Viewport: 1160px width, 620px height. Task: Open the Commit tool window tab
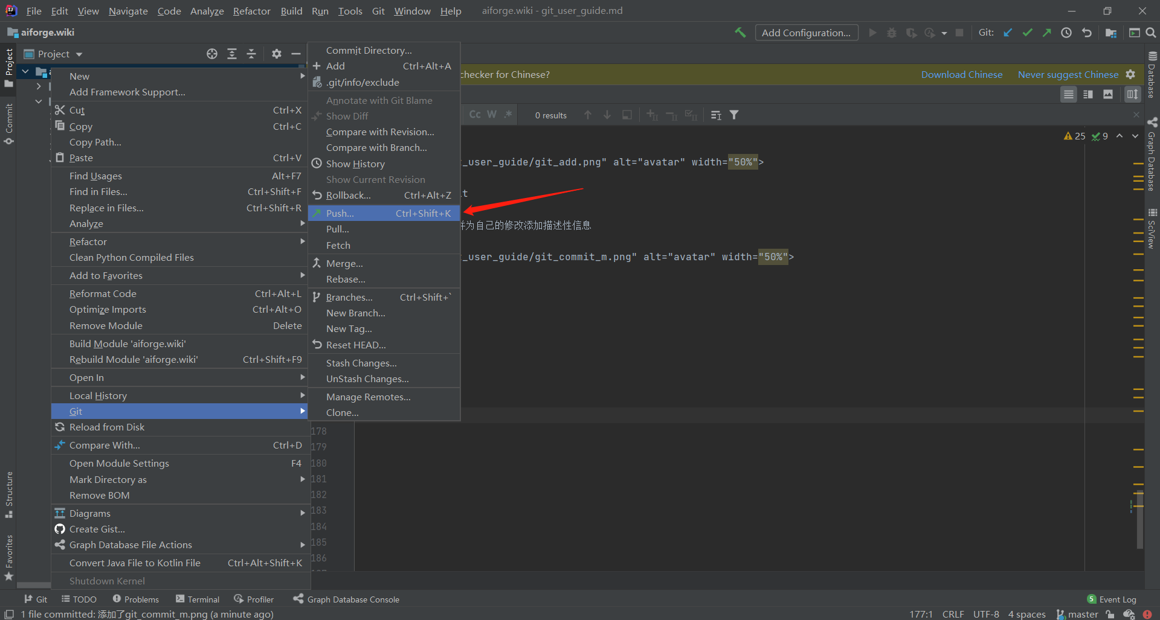pyautogui.click(x=8, y=124)
